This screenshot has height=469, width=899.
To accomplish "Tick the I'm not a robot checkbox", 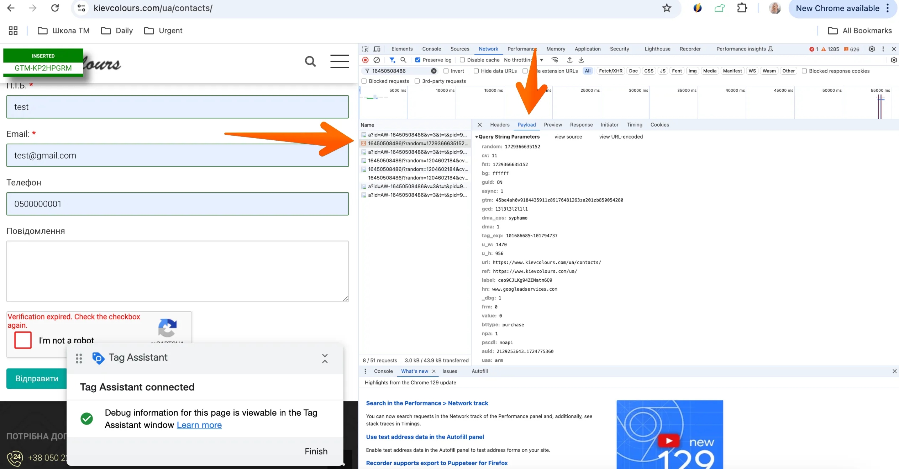I will tap(23, 340).
